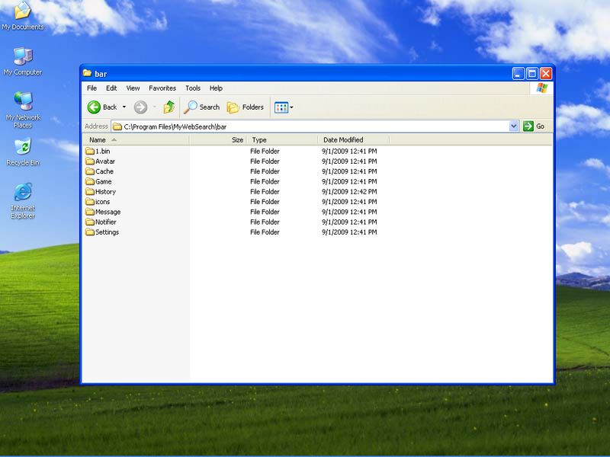Viewport: 610px width, 457px height.
Task: Click the Settings folder name
Action: (107, 232)
